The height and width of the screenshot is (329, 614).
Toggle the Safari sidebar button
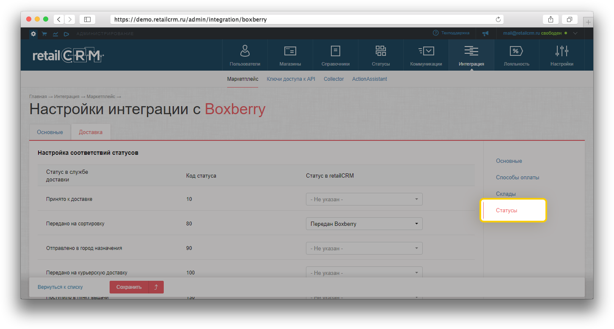pyautogui.click(x=87, y=19)
